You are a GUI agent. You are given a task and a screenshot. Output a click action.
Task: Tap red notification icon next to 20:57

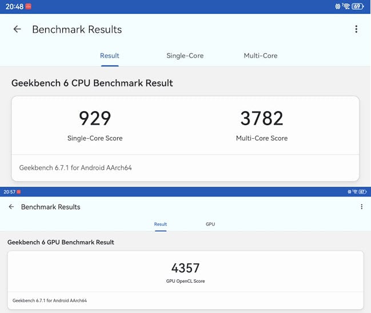[19, 192]
